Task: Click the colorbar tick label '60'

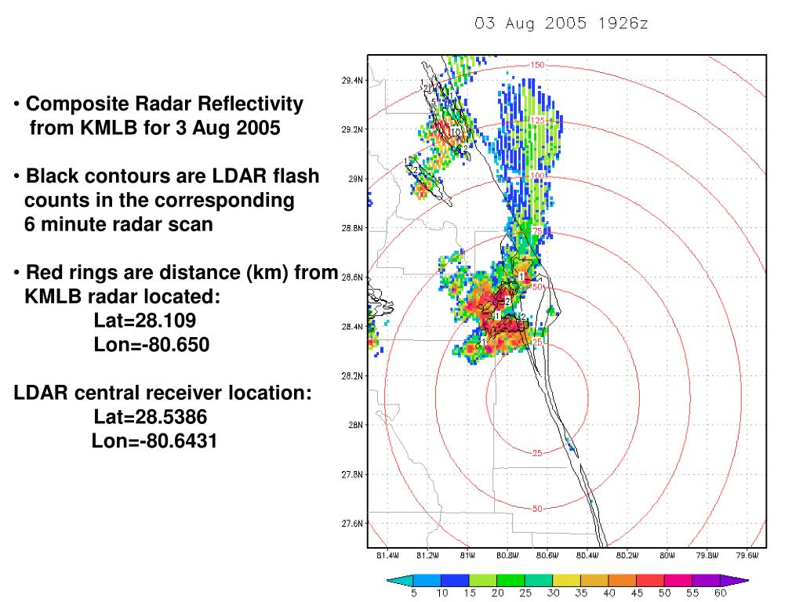Action: coord(721,593)
